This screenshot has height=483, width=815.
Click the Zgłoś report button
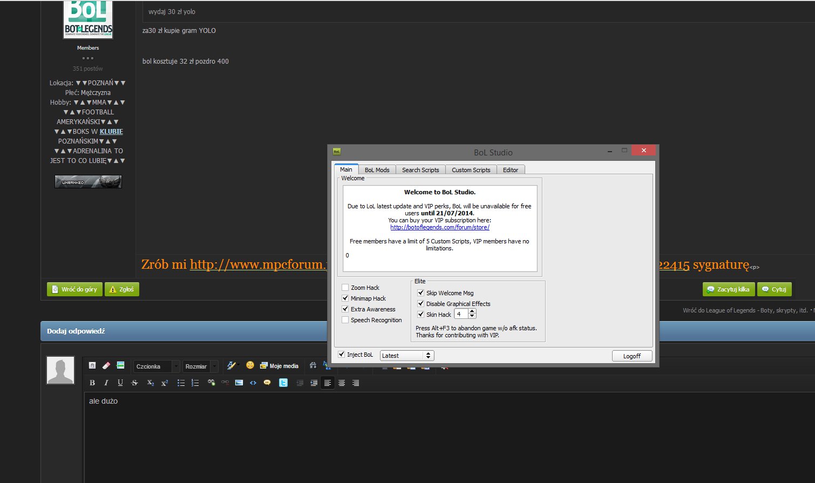pos(122,289)
